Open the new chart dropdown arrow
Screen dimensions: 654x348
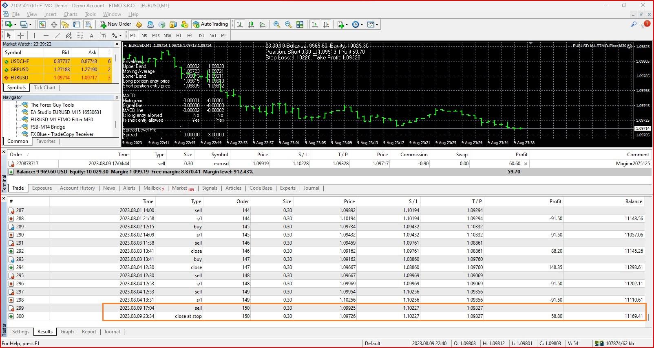[x=15, y=24]
